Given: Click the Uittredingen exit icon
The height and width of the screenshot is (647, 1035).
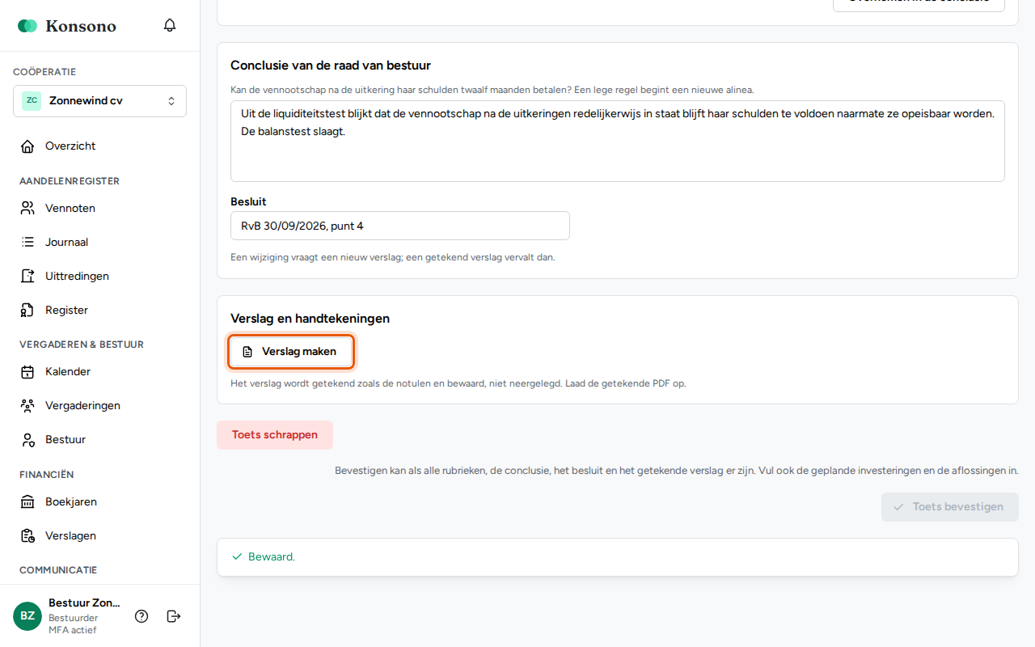Looking at the screenshot, I should click(x=27, y=277).
